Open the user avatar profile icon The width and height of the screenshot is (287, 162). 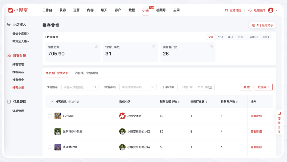pos(271,10)
